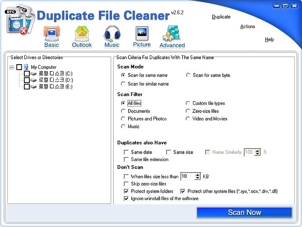Increase the Name Similarity value
The image size is (302, 227).
point(257,151)
